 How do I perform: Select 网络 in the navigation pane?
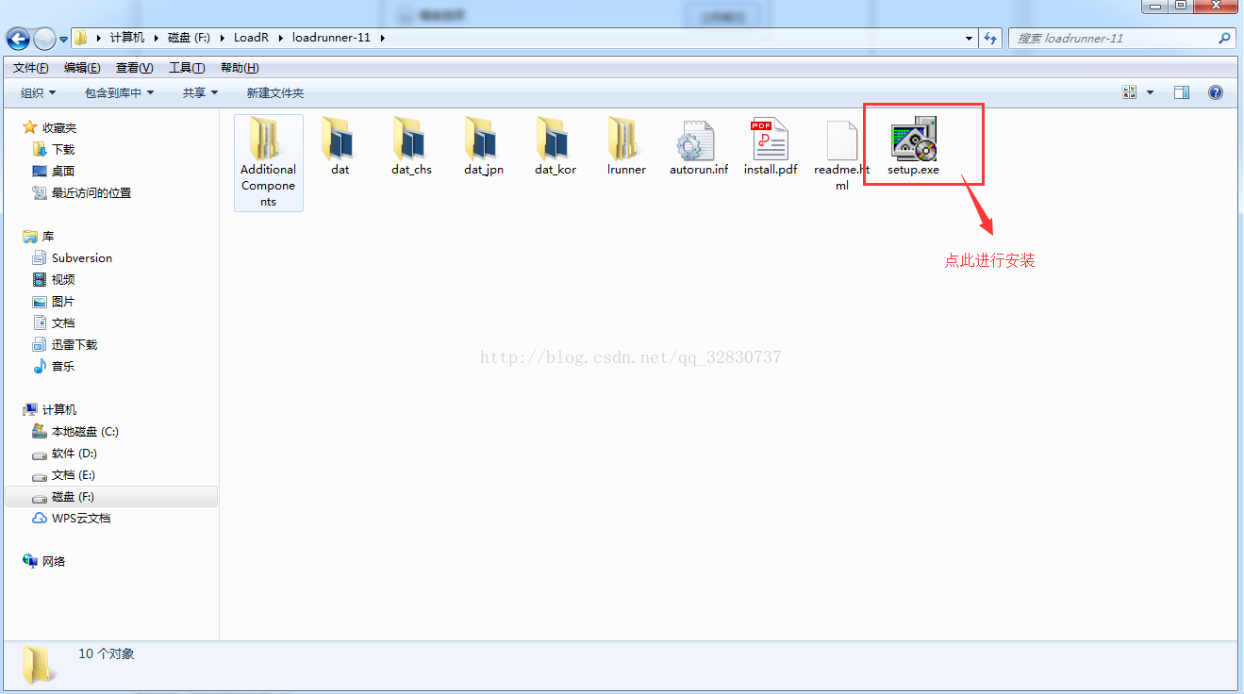pos(54,561)
